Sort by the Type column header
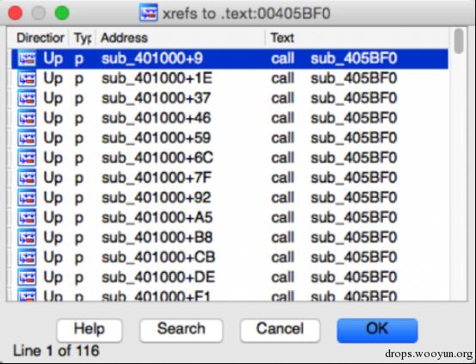The height and width of the screenshot is (364, 476). tap(82, 38)
